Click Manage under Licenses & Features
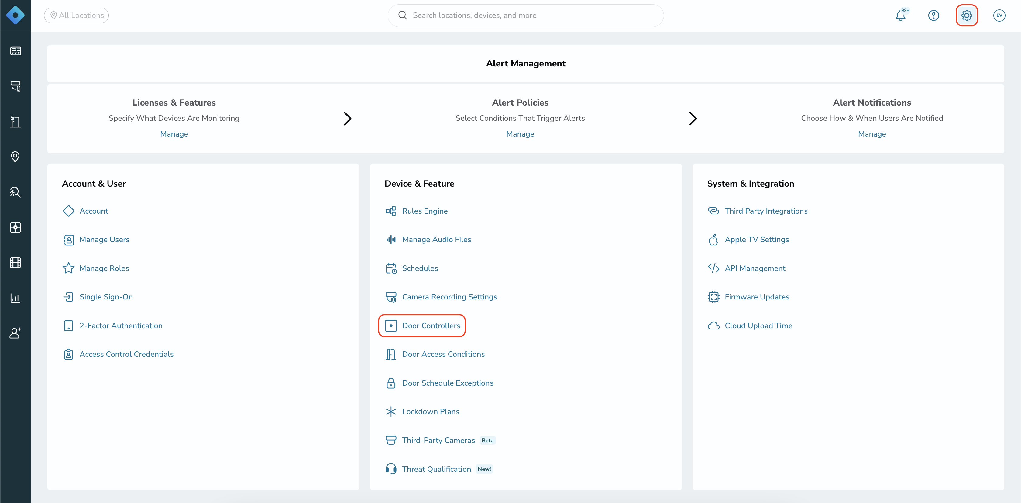Image resolution: width=1021 pixels, height=503 pixels. coord(174,134)
